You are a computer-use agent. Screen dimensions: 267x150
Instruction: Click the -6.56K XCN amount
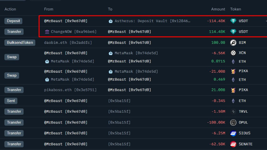coord(218,53)
